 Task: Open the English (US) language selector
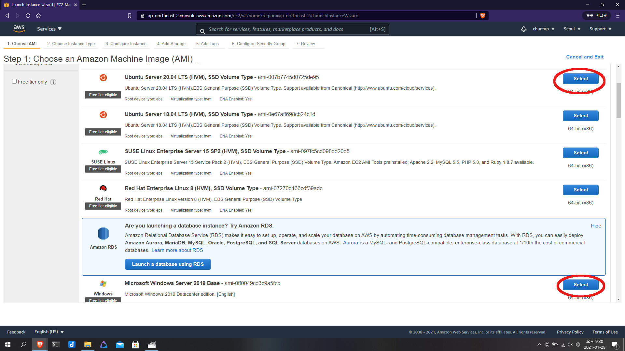49,332
